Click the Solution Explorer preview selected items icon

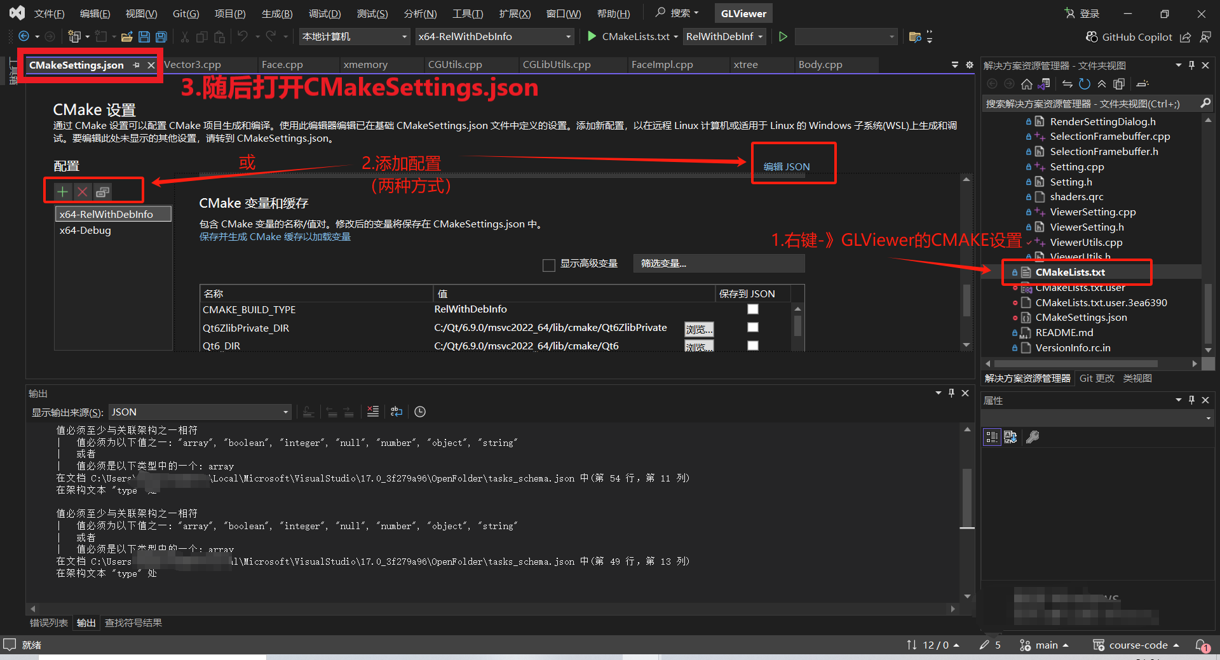coord(1142,84)
